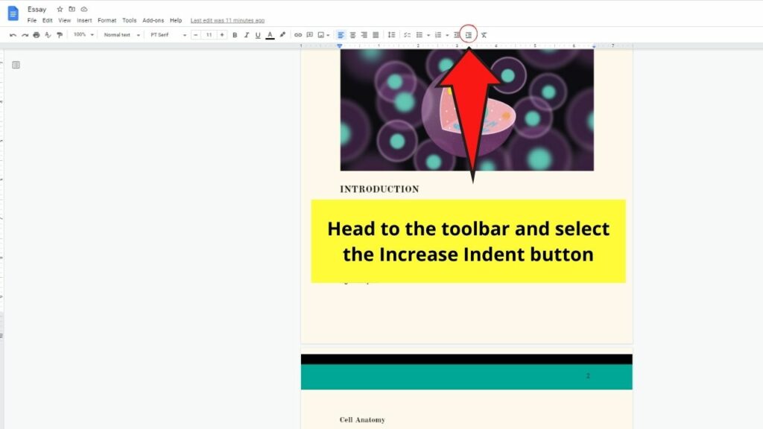Toggle italic formatting
The width and height of the screenshot is (763, 429).
247,34
